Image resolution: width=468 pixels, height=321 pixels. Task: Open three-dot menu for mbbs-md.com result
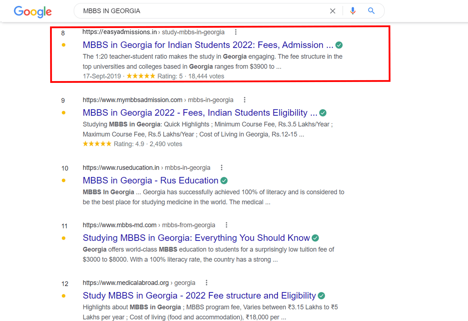pos(226,225)
